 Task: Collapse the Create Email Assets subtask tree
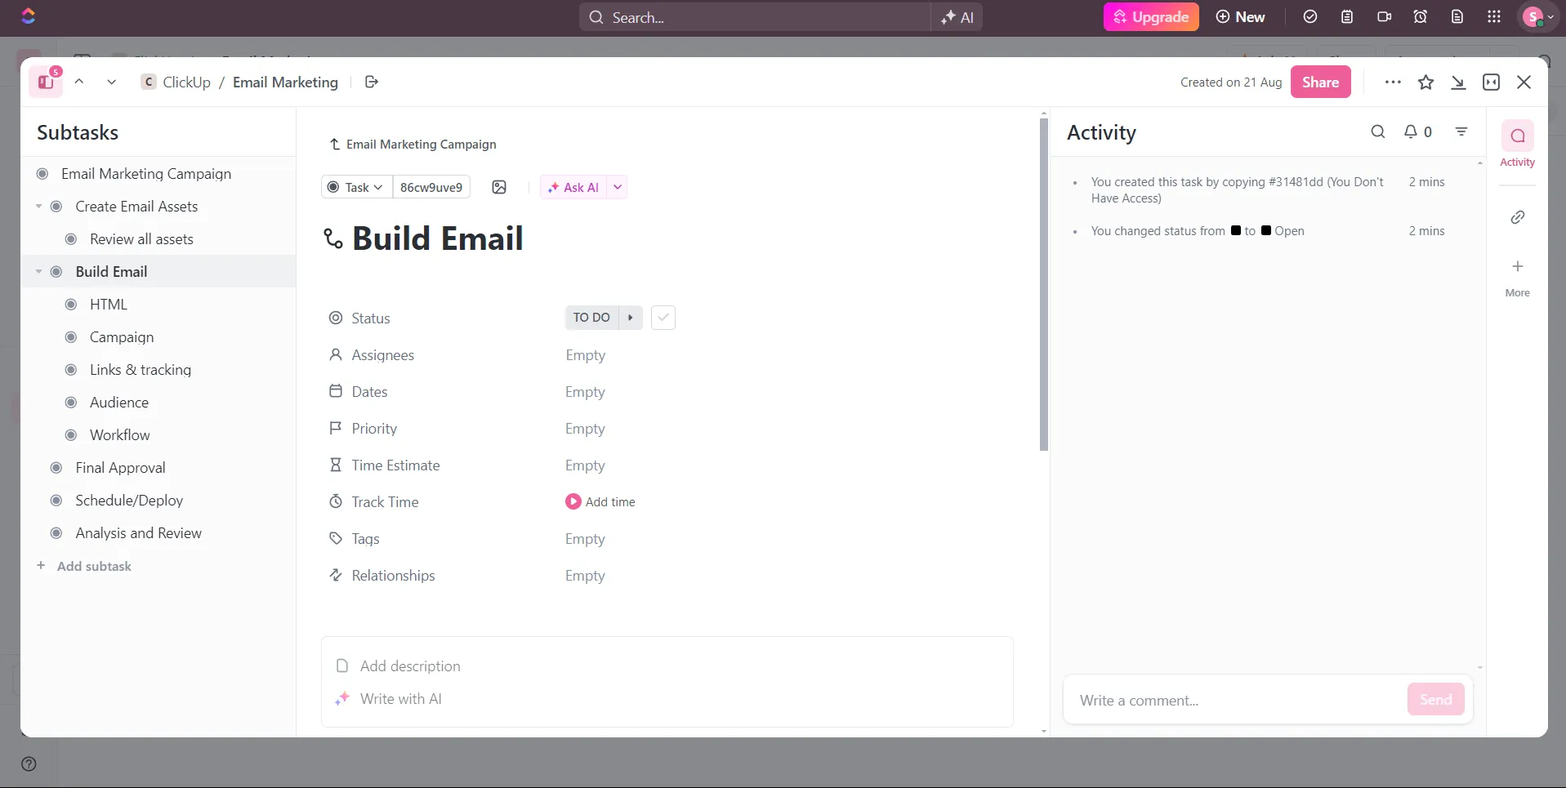(38, 207)
